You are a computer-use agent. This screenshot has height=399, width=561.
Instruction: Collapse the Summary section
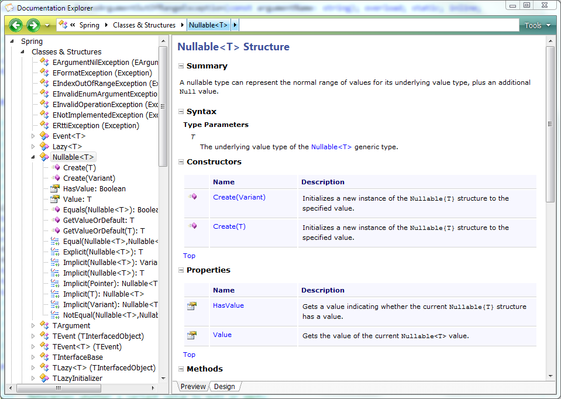(x=181, y=66)
